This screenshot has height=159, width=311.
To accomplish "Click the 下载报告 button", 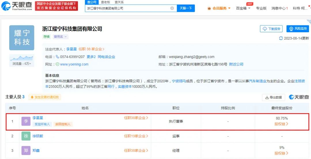I will tap(271, 29).
